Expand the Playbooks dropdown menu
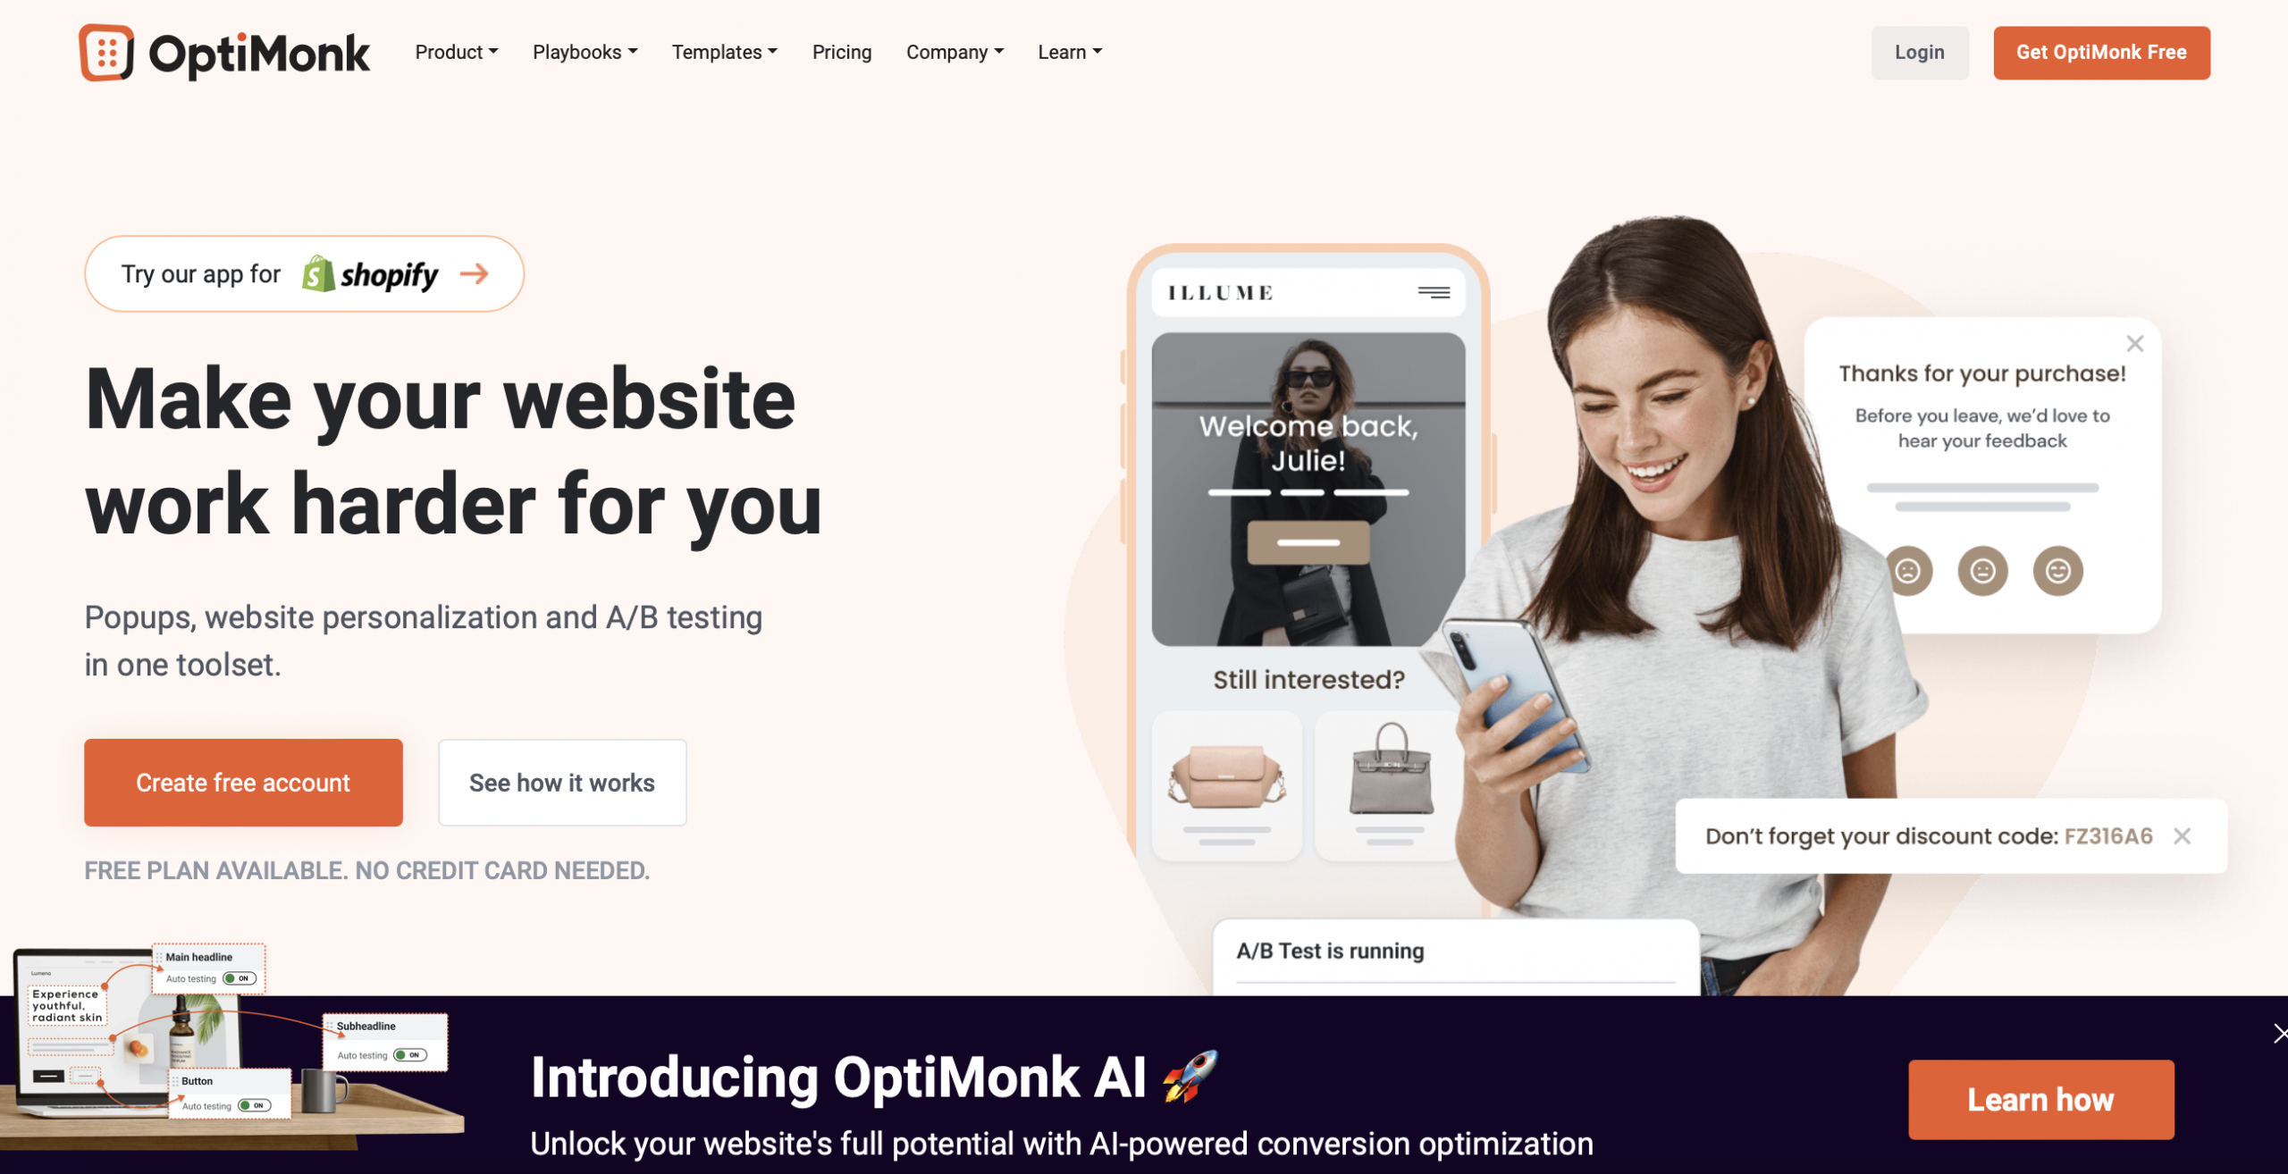 pyautogui.click(x=585, y=51)
